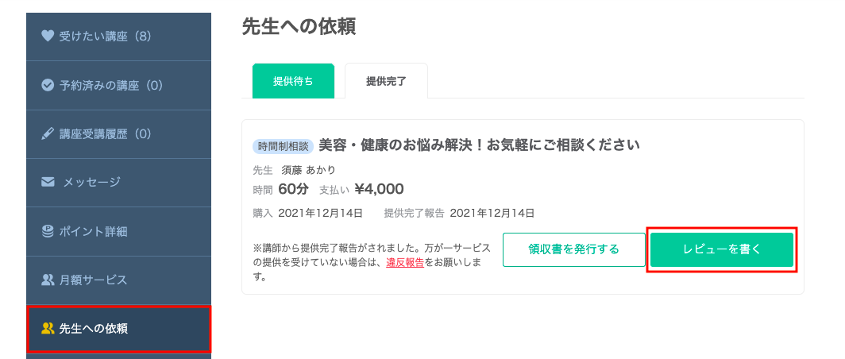Open 受けたい講座 (8) in sidebar

point(118,37)
